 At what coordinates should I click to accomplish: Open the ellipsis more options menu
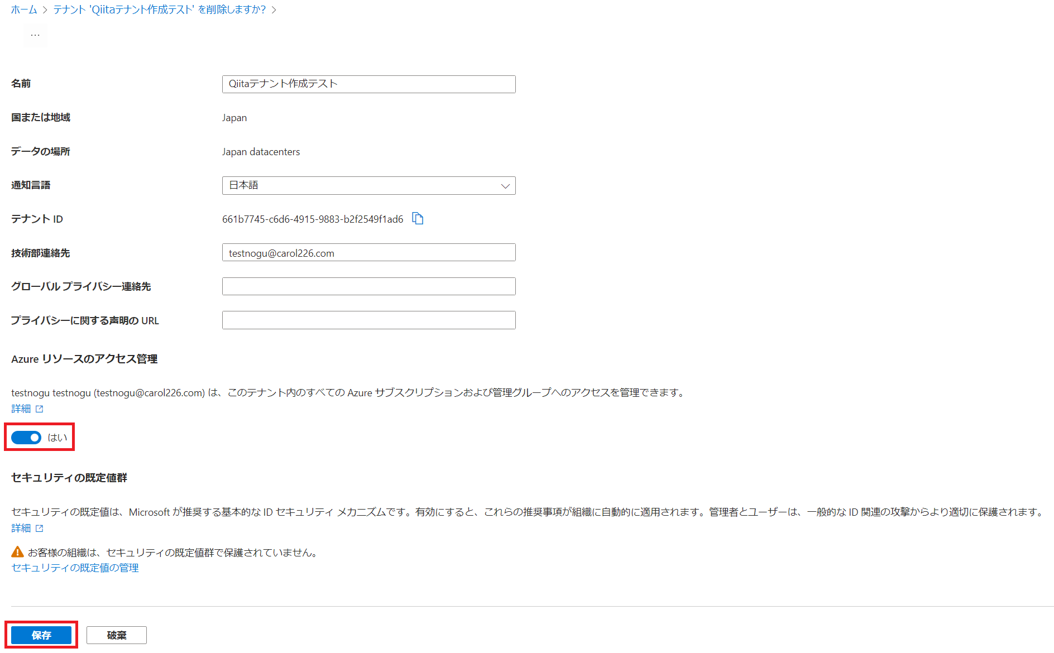point(35,35)
